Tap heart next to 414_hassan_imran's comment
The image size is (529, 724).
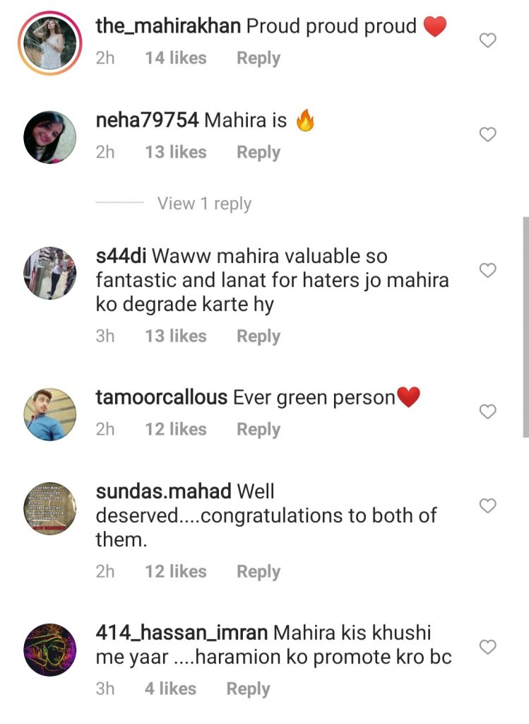[x=487, y=648]
